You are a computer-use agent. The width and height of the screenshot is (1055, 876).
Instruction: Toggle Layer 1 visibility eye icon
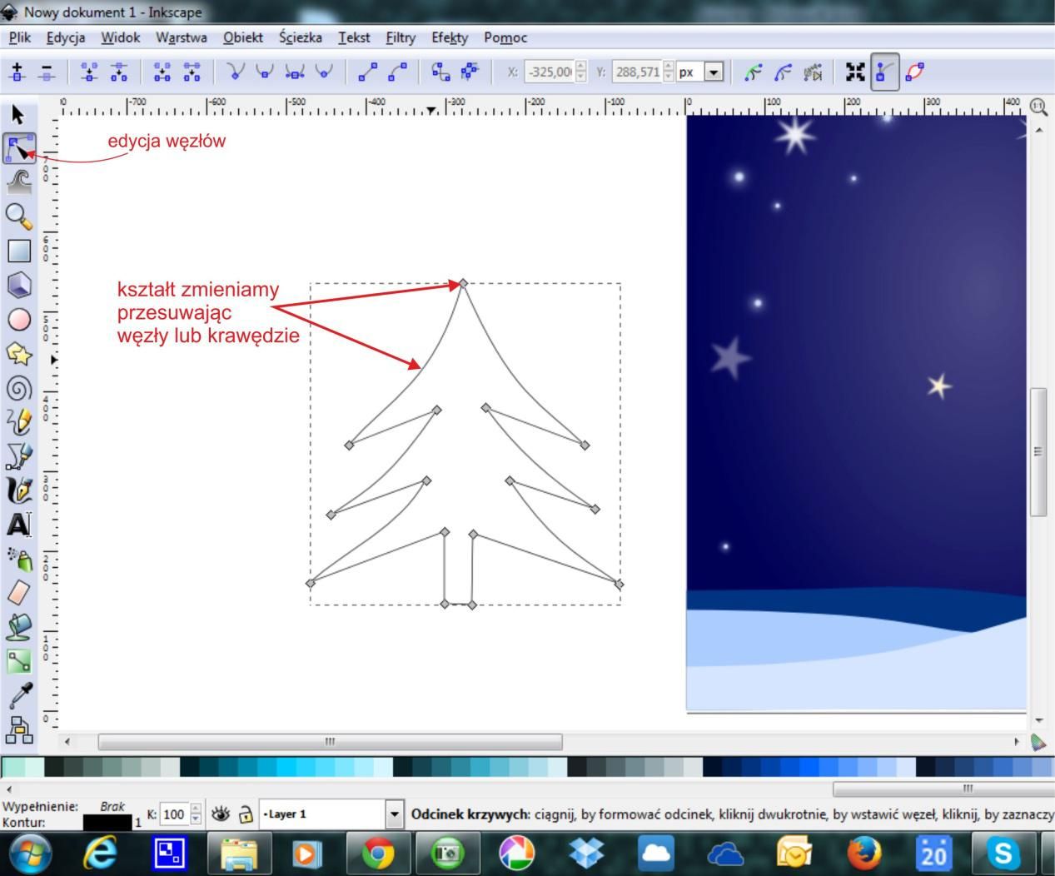[x=220, y=814]
